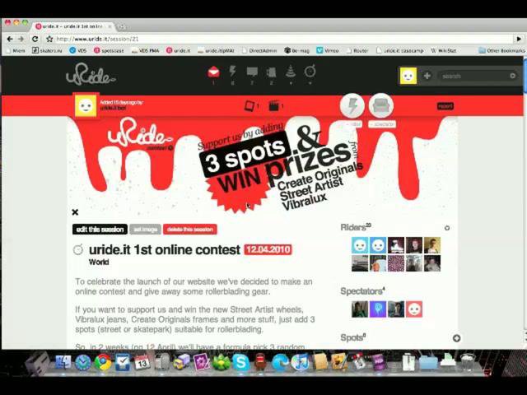Select the uride.it 1st online contest tab
This screenshot has width=527, height=395.
pos(74,26)
